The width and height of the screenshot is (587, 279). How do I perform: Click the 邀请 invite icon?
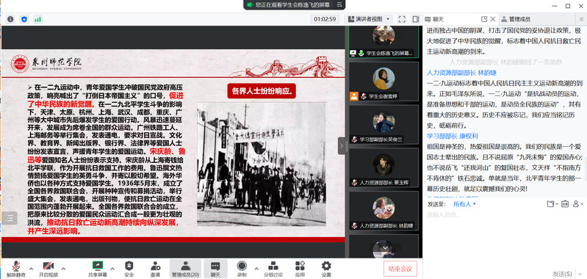[155, 269]
